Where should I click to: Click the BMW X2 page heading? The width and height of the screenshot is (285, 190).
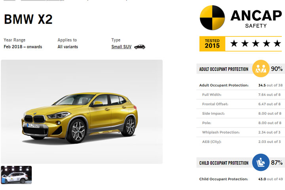coord(28,19)
